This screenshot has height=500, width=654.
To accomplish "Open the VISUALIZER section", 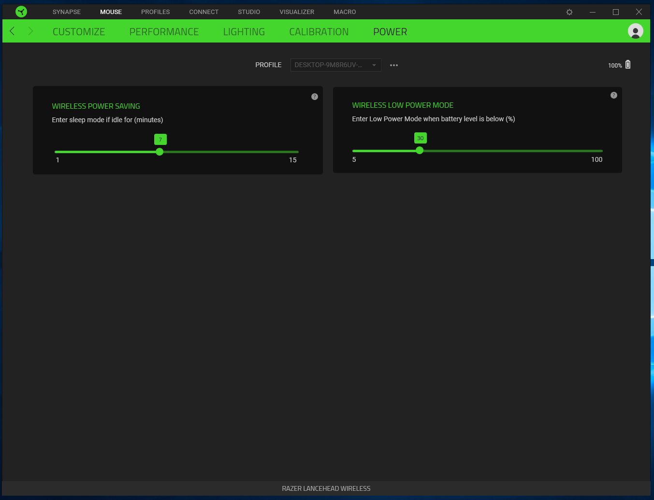I will pos(296,12).
